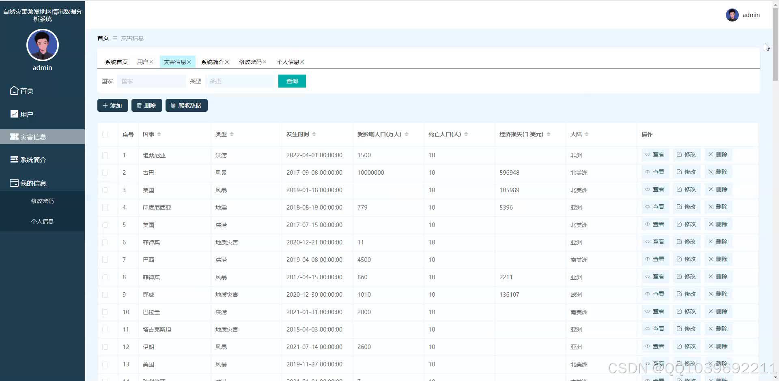The height and width of the screenshot is (381, 779).
Task: View details of row 9 挪威
Action: (655, 294)
